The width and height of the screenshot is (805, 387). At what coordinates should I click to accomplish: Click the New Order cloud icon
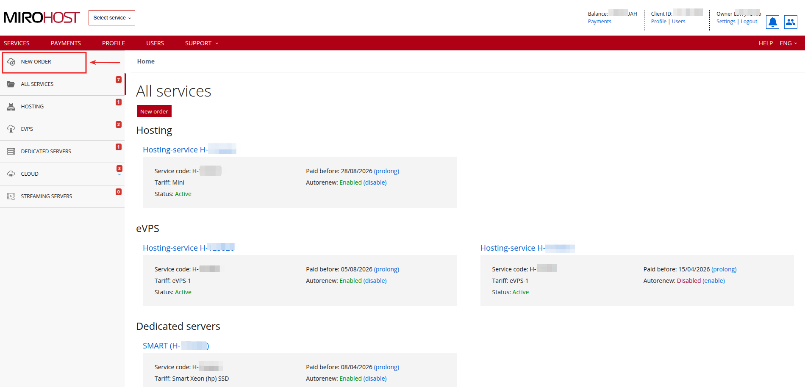tap(11, 62)
